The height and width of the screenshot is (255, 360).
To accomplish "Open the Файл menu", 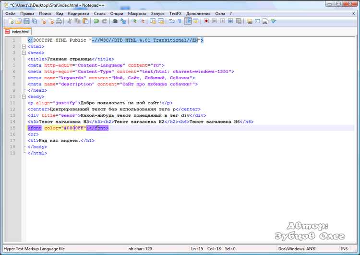I will [x=11, y=14].
